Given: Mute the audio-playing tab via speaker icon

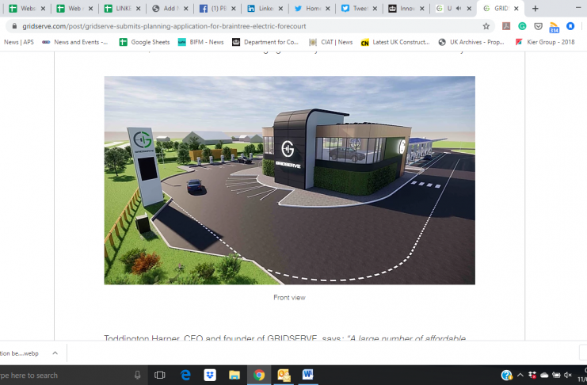Looking at the screenshot, I should 458,9.
